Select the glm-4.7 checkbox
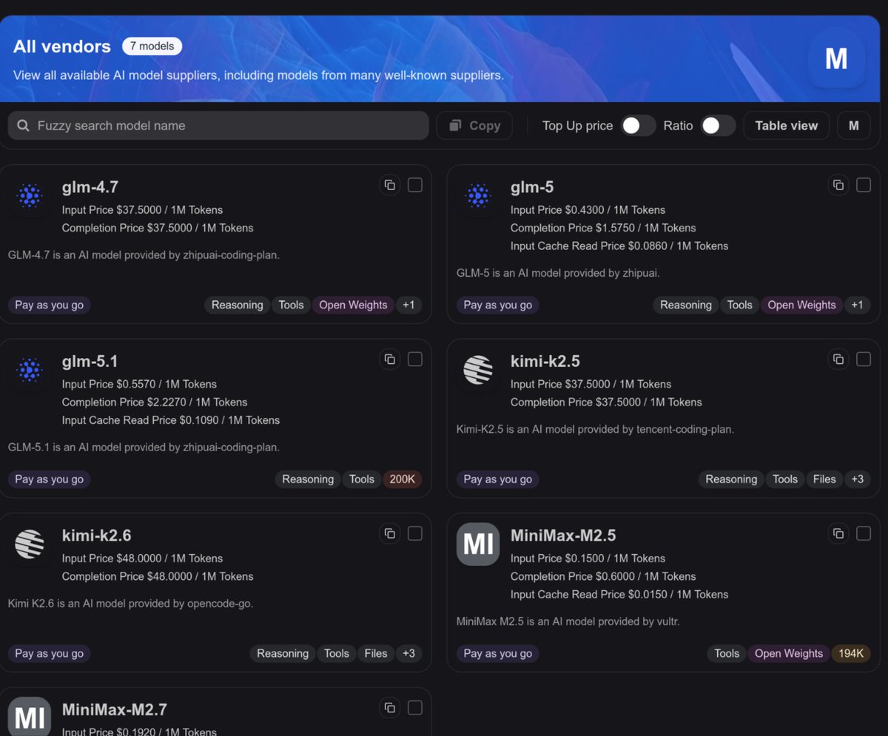The height and width of the screenshot is (736, 888). [x=415, y=185]
